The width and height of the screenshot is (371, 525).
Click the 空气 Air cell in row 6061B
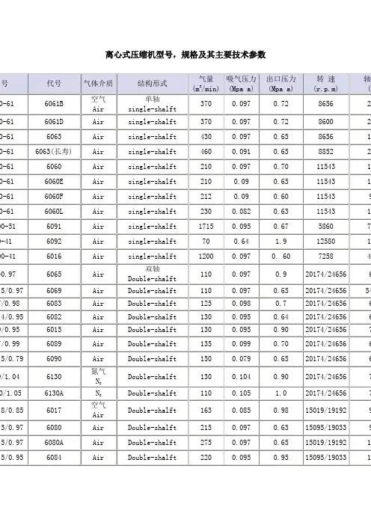(99, 104)
